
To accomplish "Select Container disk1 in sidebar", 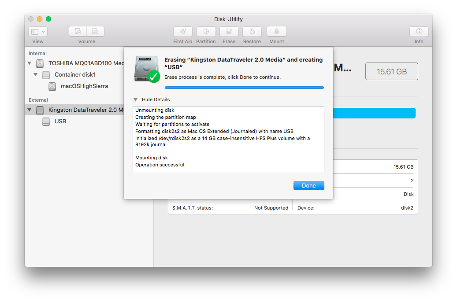I will pos(74,75).
